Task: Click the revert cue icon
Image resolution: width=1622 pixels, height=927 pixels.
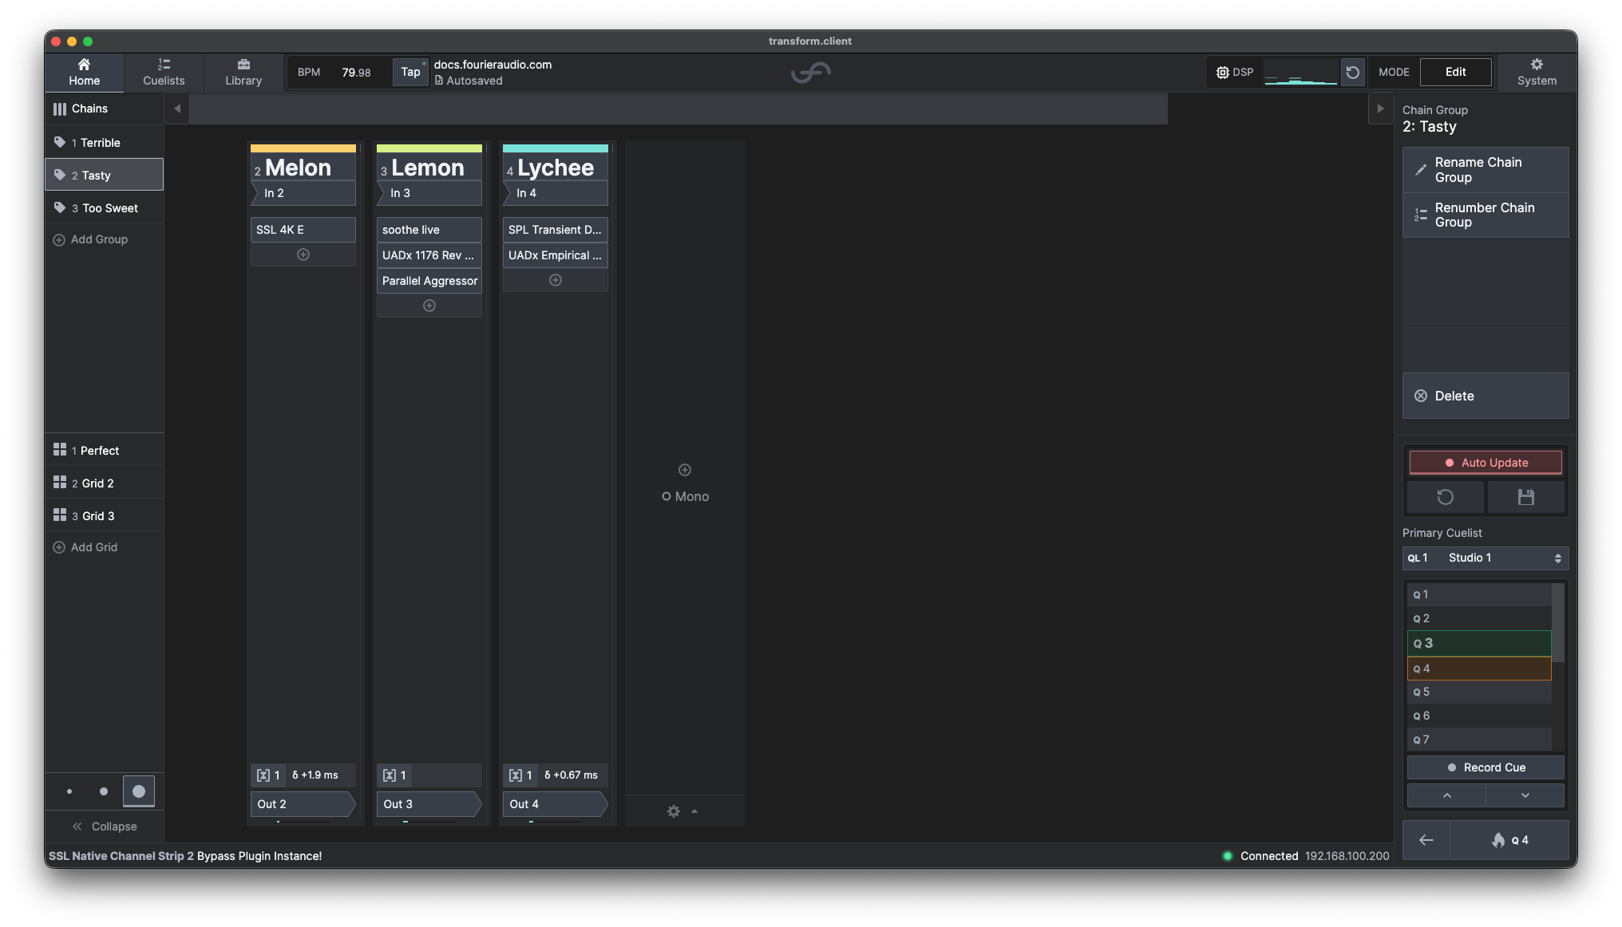Action: (1446, 498)
